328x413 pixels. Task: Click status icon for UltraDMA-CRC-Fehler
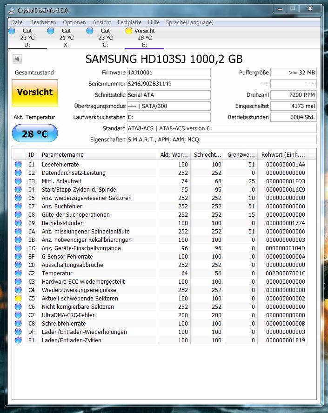click(18, 315)
